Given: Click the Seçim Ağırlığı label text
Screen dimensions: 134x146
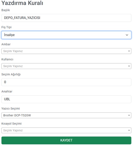Looking at the screenshot, I should point(11,74).
